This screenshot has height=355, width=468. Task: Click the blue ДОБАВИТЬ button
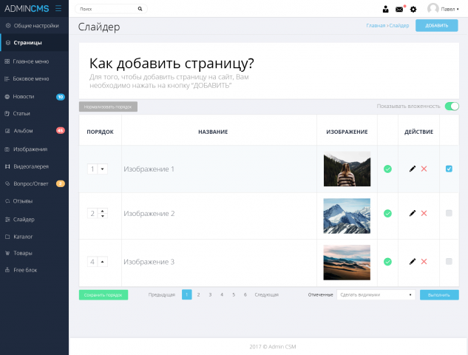click(x=437, y=26)
